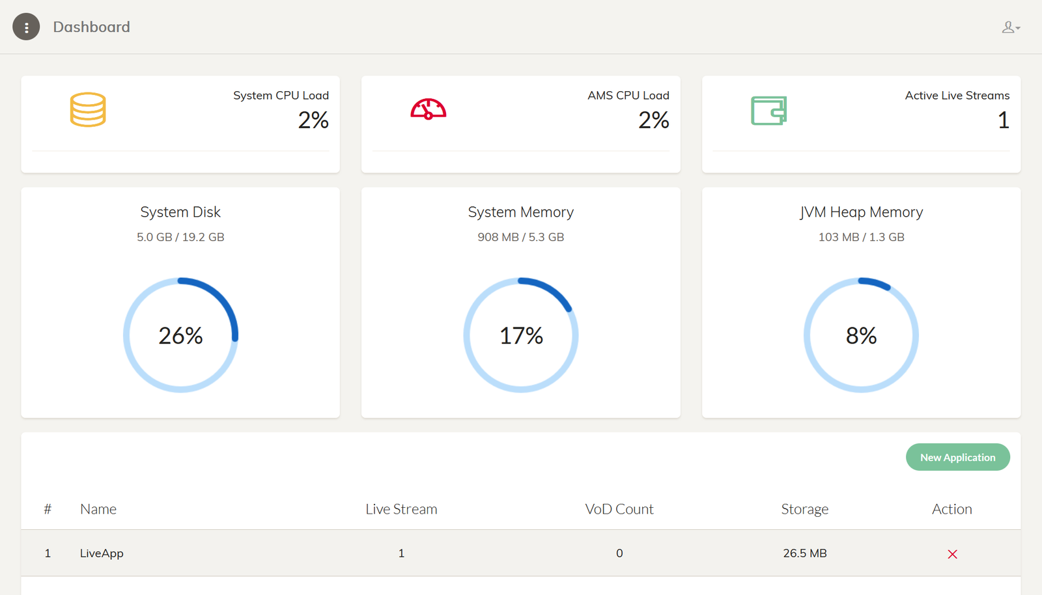
Task: Click the yellow database stack icon
Action: click(88, 109)
